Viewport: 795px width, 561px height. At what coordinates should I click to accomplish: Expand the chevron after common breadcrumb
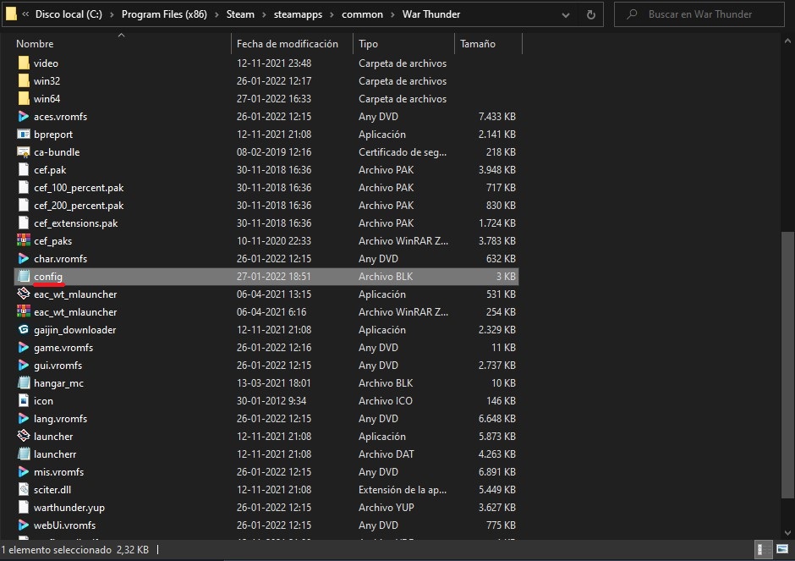click(392, 14)
